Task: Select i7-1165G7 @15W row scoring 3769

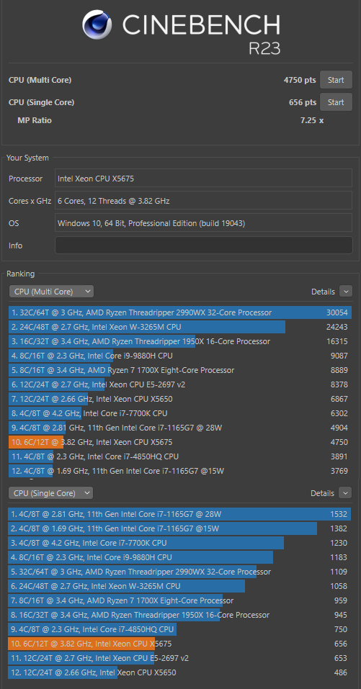Action: coord(180,471)
